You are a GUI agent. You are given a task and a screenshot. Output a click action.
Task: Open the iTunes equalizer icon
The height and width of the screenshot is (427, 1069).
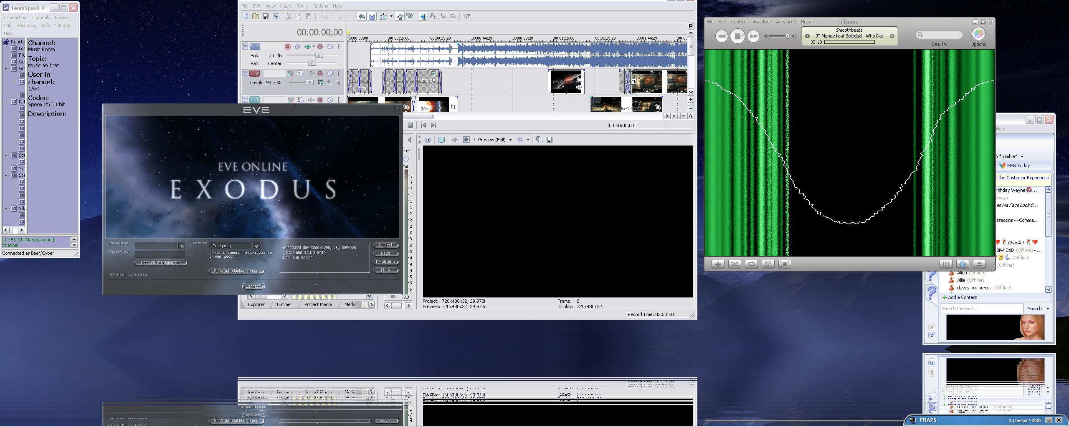[946, 264]
